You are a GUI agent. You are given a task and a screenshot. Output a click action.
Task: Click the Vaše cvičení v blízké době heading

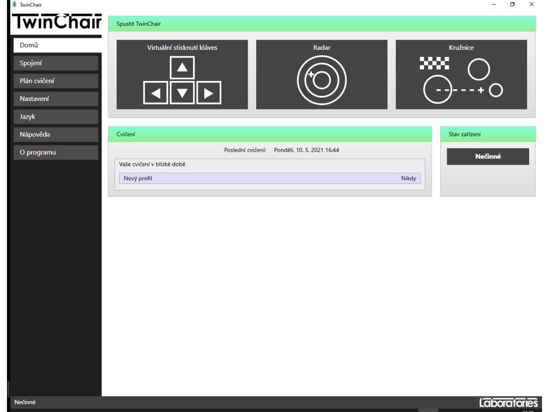pos(152,164)
